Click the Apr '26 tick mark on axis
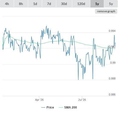The image size is (118, 114). pyautogui.click(x=39, y=97)
